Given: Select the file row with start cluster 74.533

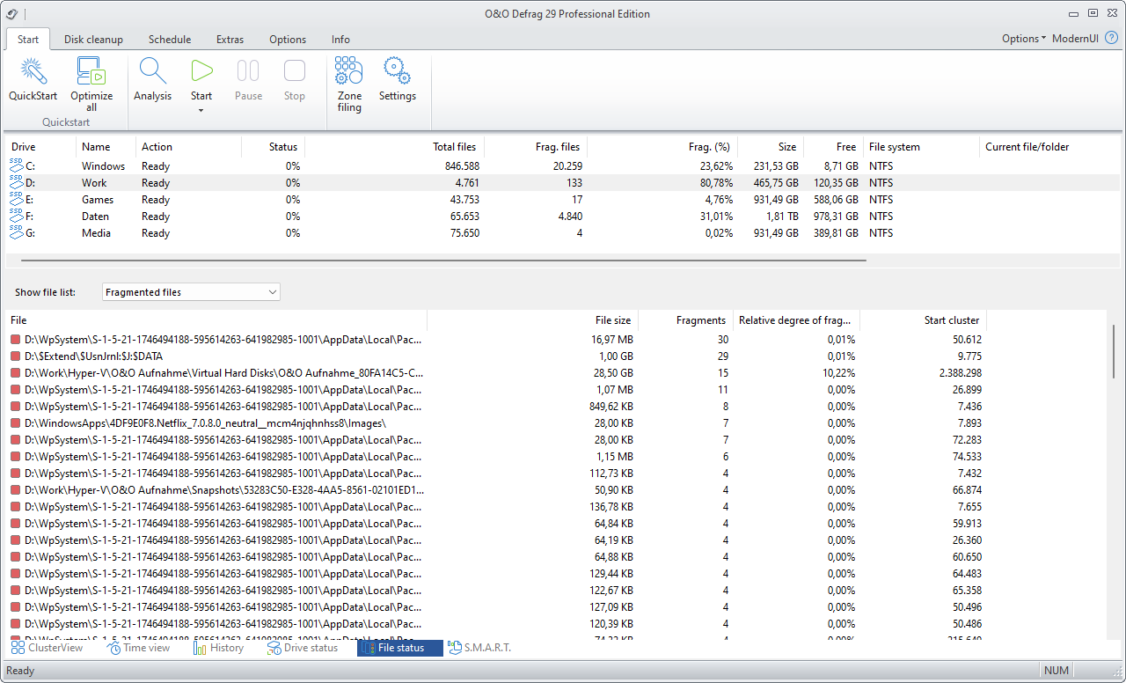Looking at the screenshot, I should tap(497, 457).
